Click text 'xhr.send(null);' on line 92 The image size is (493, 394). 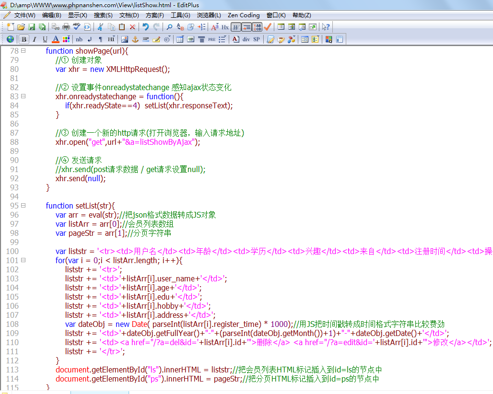click(81, 178)
